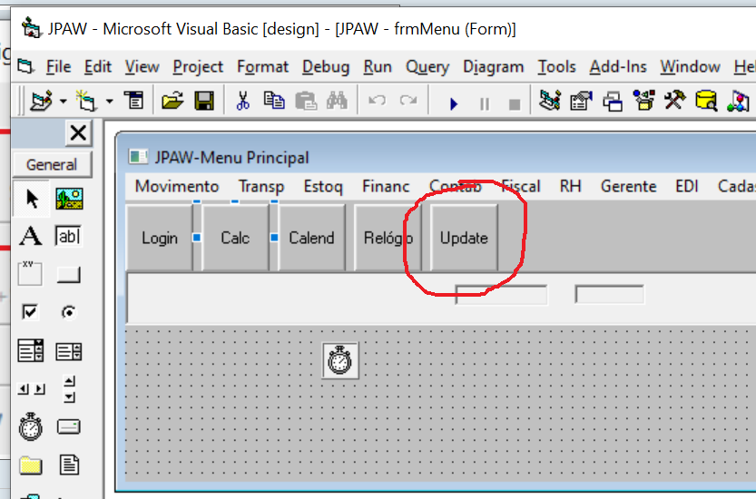Click the Update button on the form
Screen dimensions: 756x499
pos(464,238)
